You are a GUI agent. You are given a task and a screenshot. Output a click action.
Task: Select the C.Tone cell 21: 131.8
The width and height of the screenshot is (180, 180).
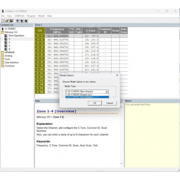point(91,69)
